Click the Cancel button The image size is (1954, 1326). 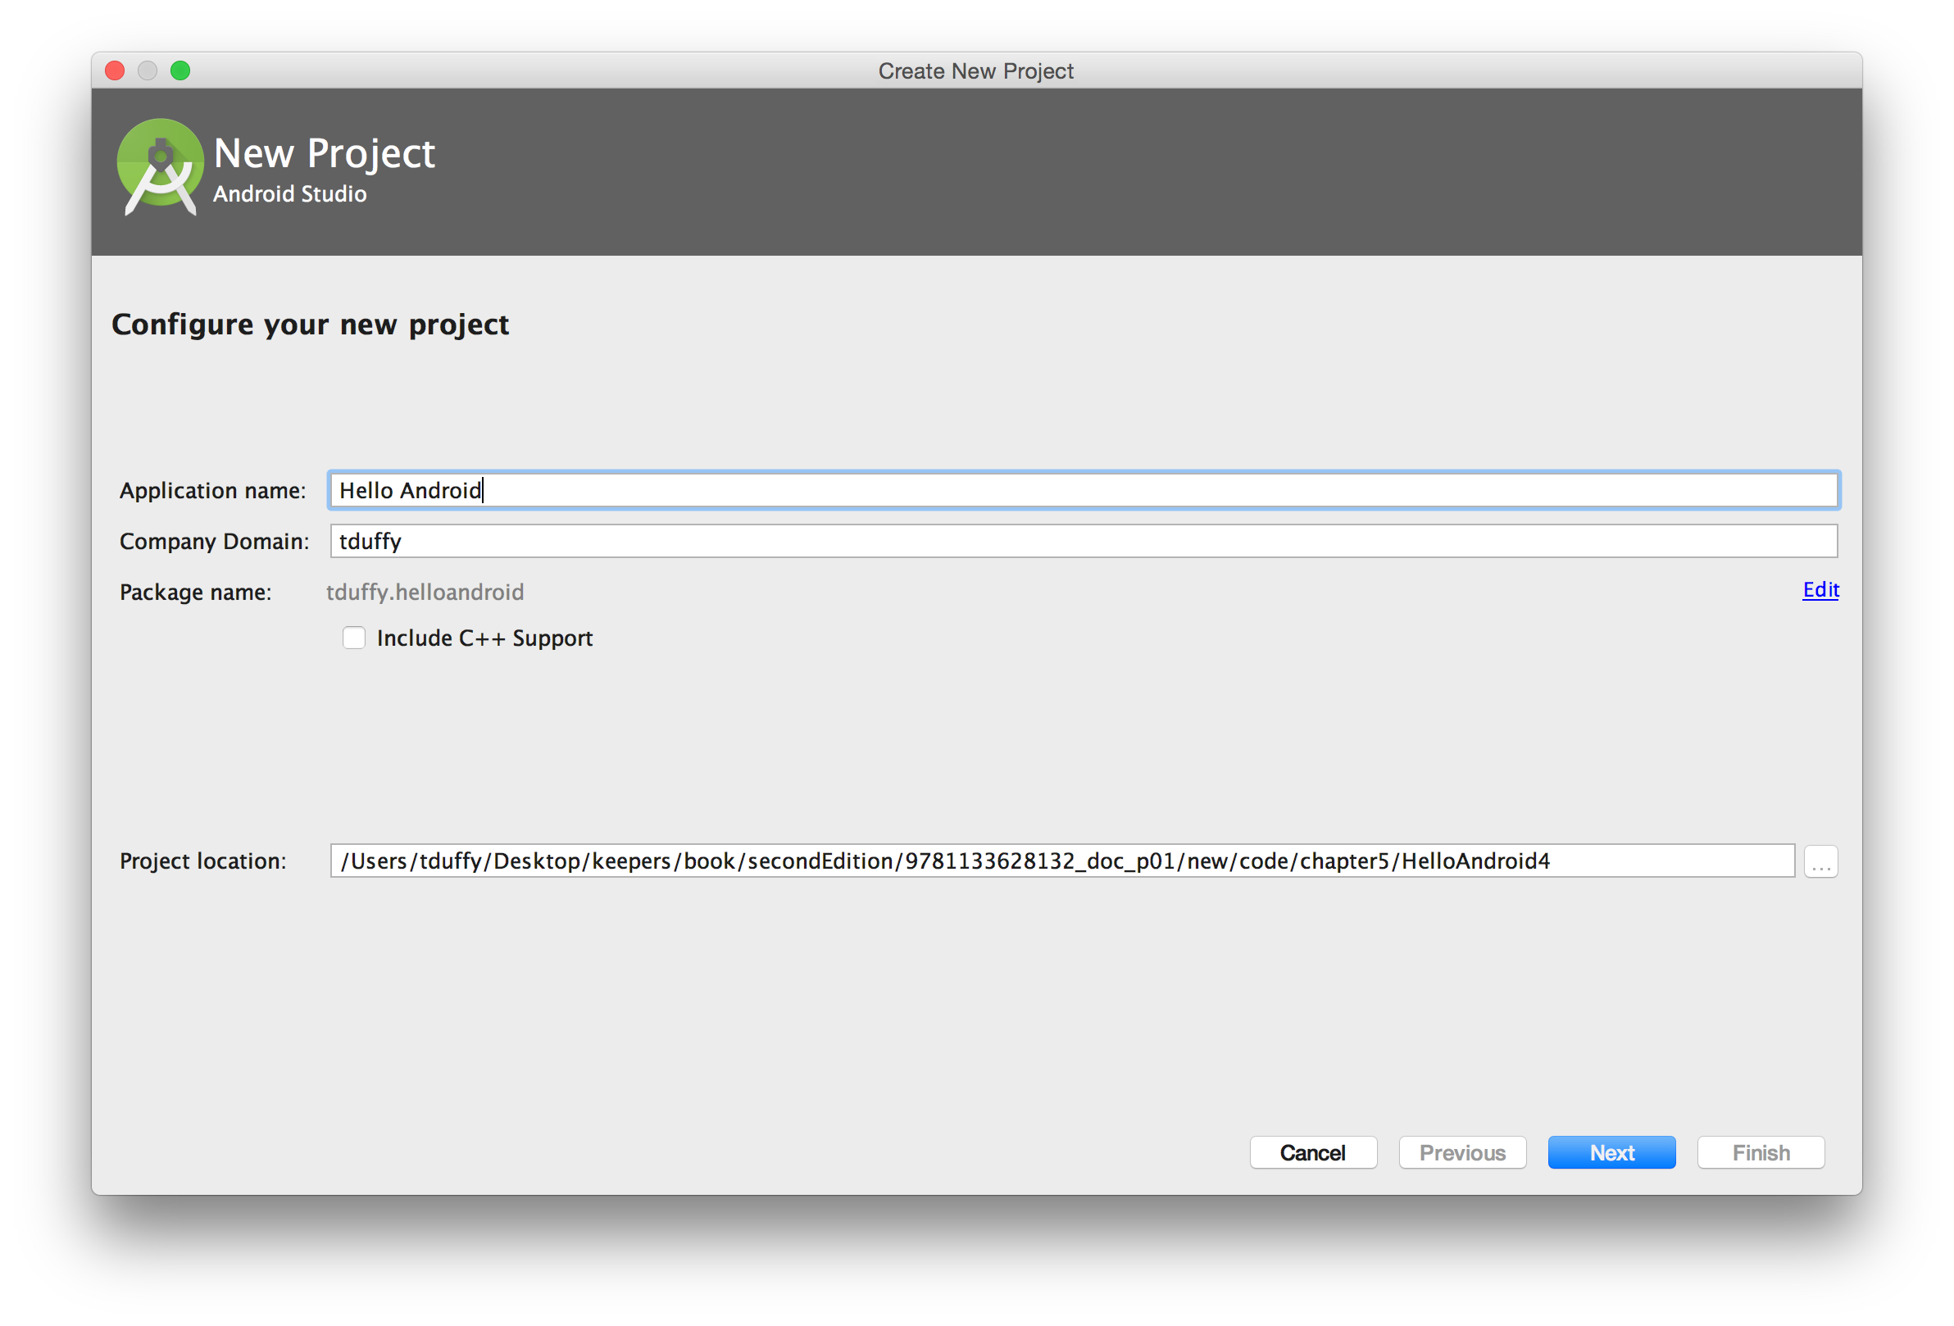click(1312, 1152)
